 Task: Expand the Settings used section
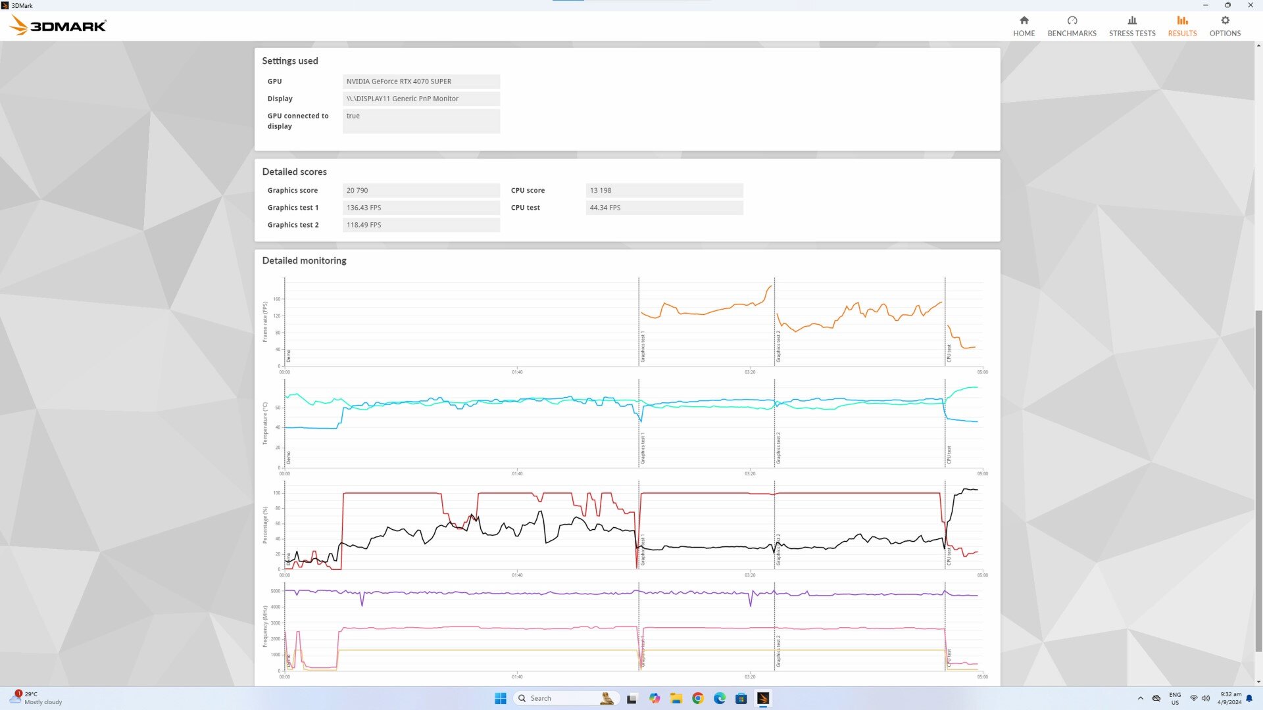click(289, 60)
